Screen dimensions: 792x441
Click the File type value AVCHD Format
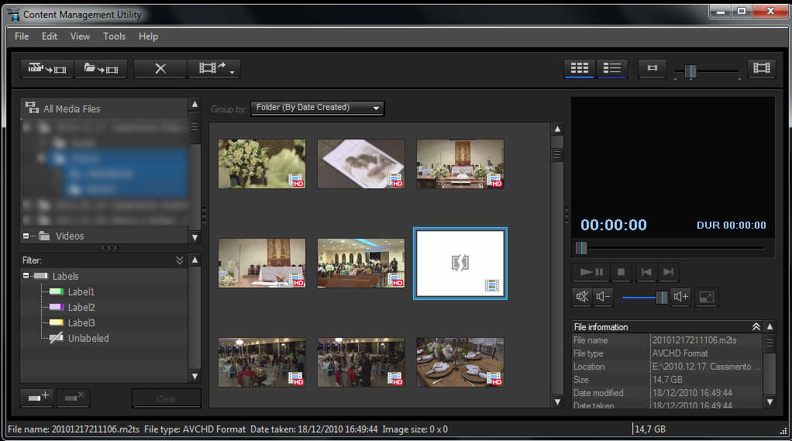pos(680,353)
